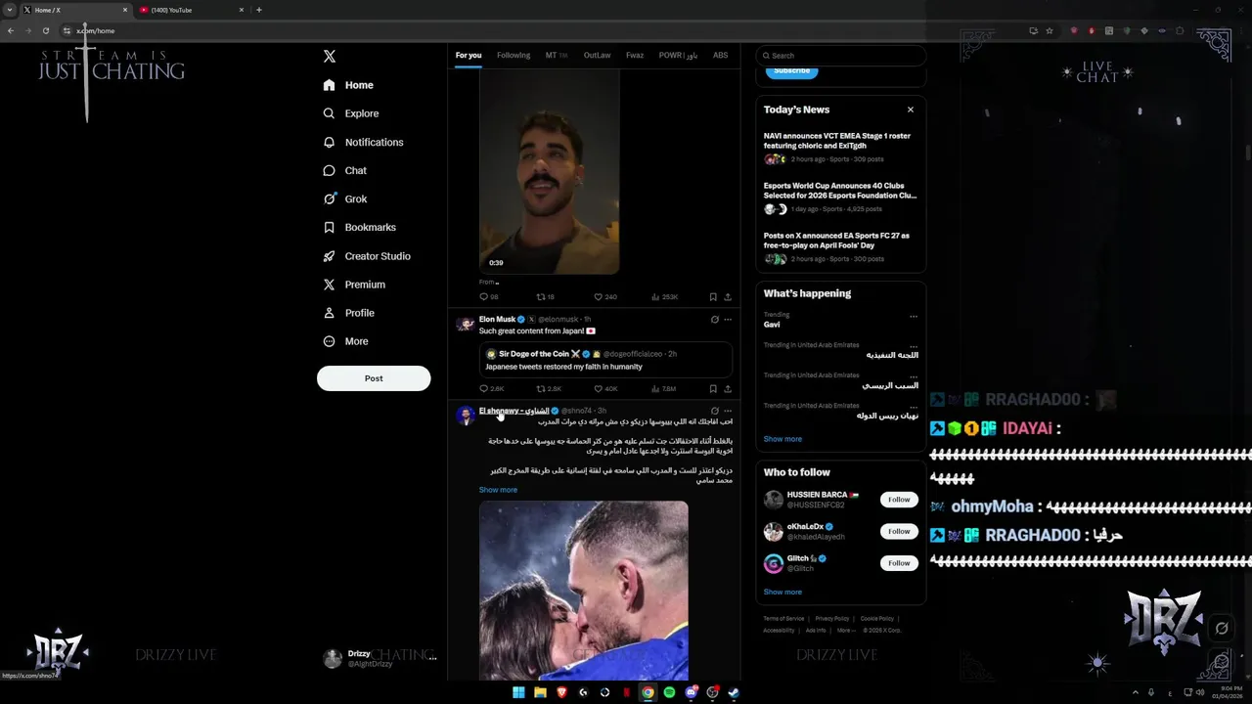Viewport: 1252px width, 704px height.
Task: Repost the 0:39 video post
Action: click(545, 297)
